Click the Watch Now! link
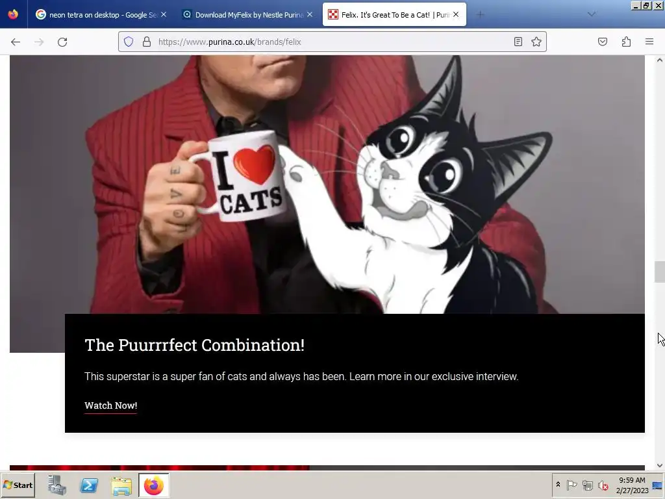This screenshot has height=499, width=665. [x=110, y=405]
